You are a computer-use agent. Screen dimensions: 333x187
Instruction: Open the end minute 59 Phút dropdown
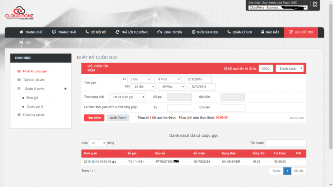[x=172, y=86]
